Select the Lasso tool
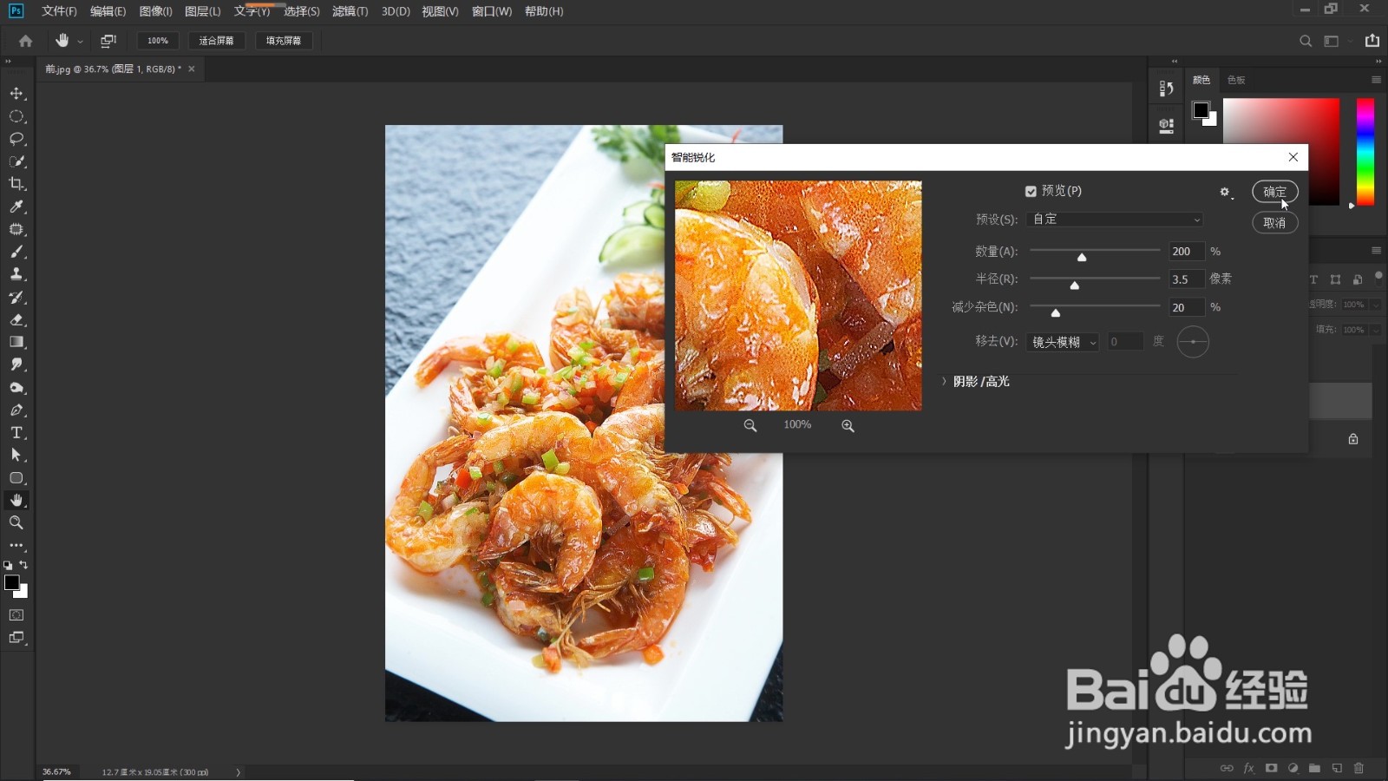 pyautogui.click(x=16, y=139)
